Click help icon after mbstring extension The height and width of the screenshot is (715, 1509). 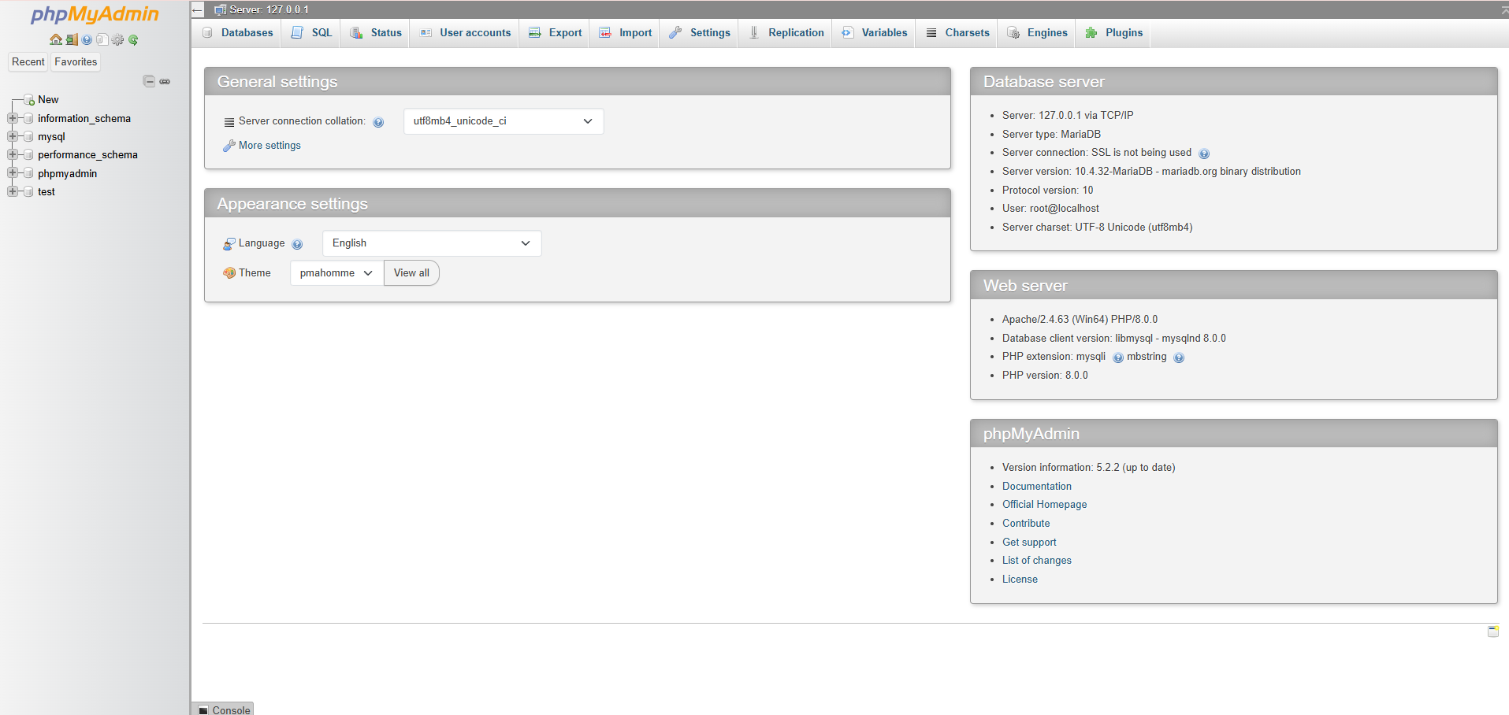click(x=1179, y=357)
